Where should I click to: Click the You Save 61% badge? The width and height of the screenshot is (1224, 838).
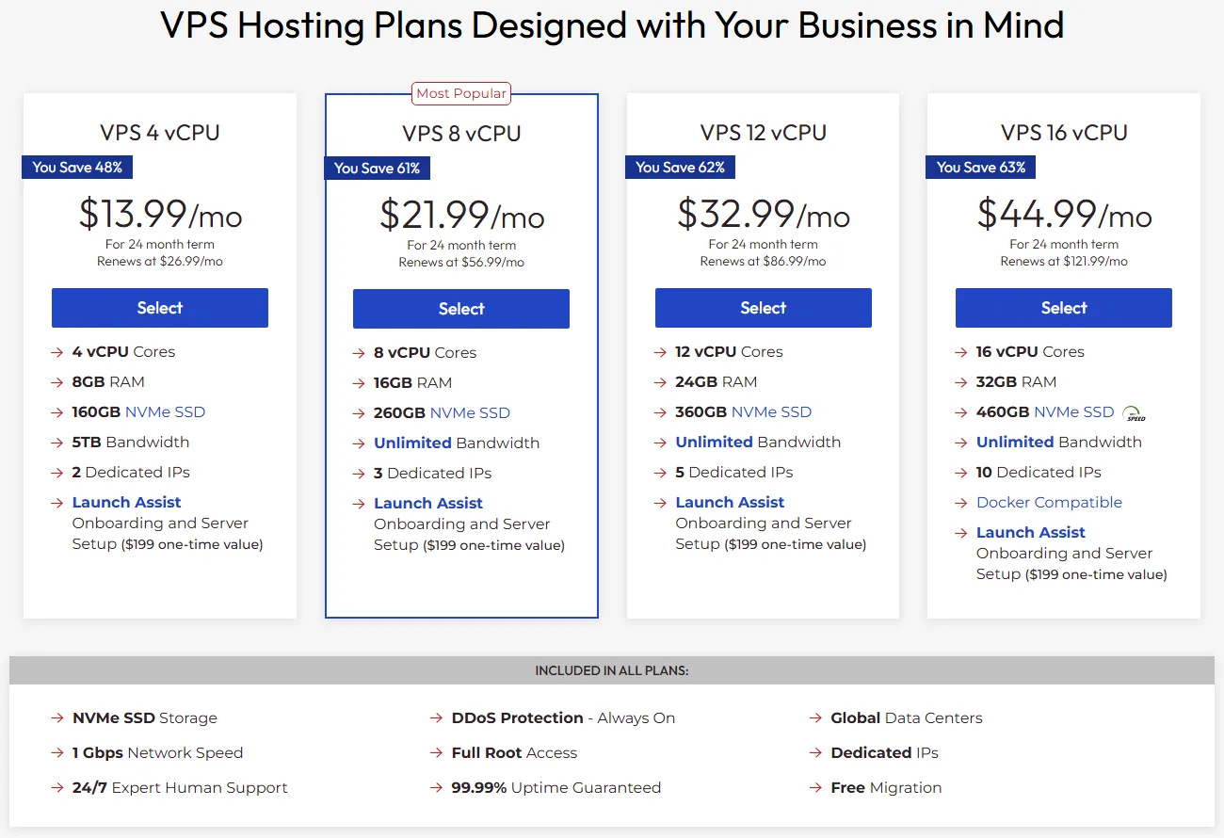[x=378, y=169]
